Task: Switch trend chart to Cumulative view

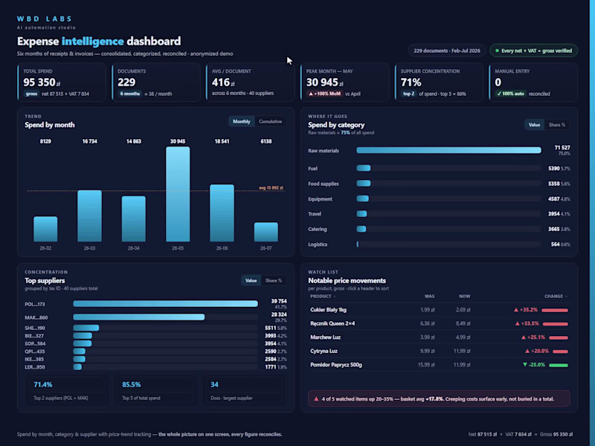Action: (x=270, y=121)
